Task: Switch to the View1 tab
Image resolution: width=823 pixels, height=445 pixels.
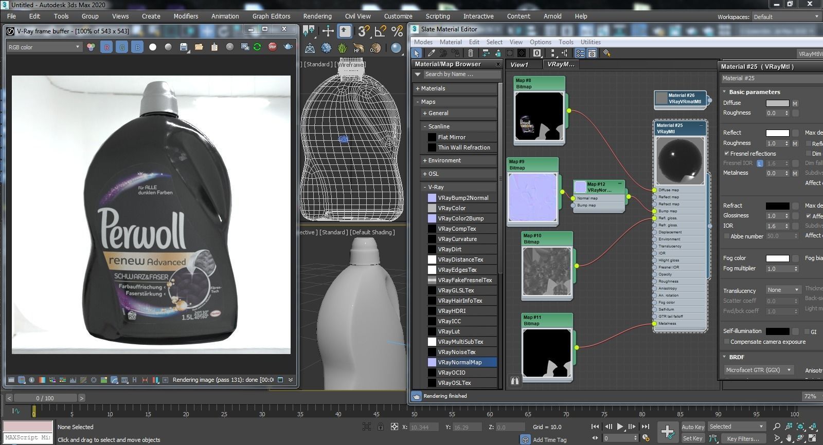Action: point(519,65)
